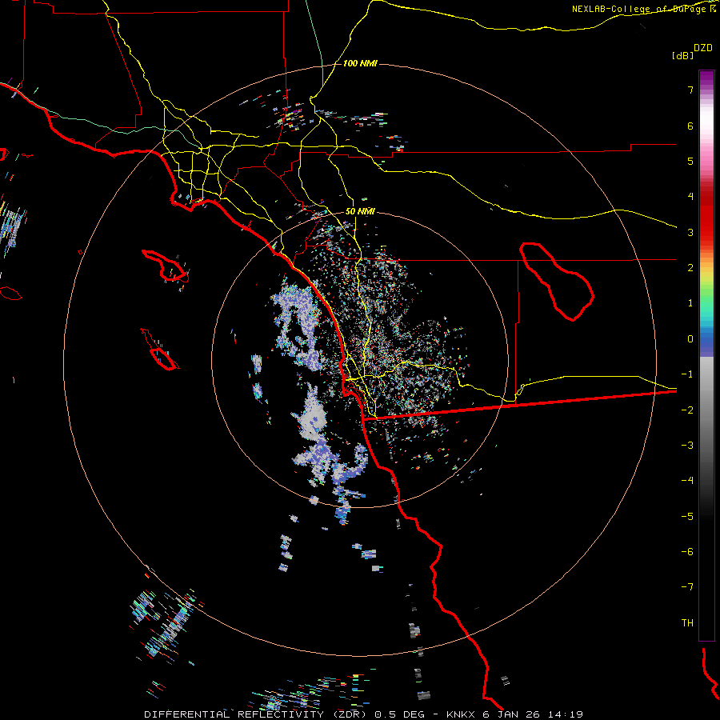
Task: Click the -6 value on the color scale
Action: click(x=687, y=552)
